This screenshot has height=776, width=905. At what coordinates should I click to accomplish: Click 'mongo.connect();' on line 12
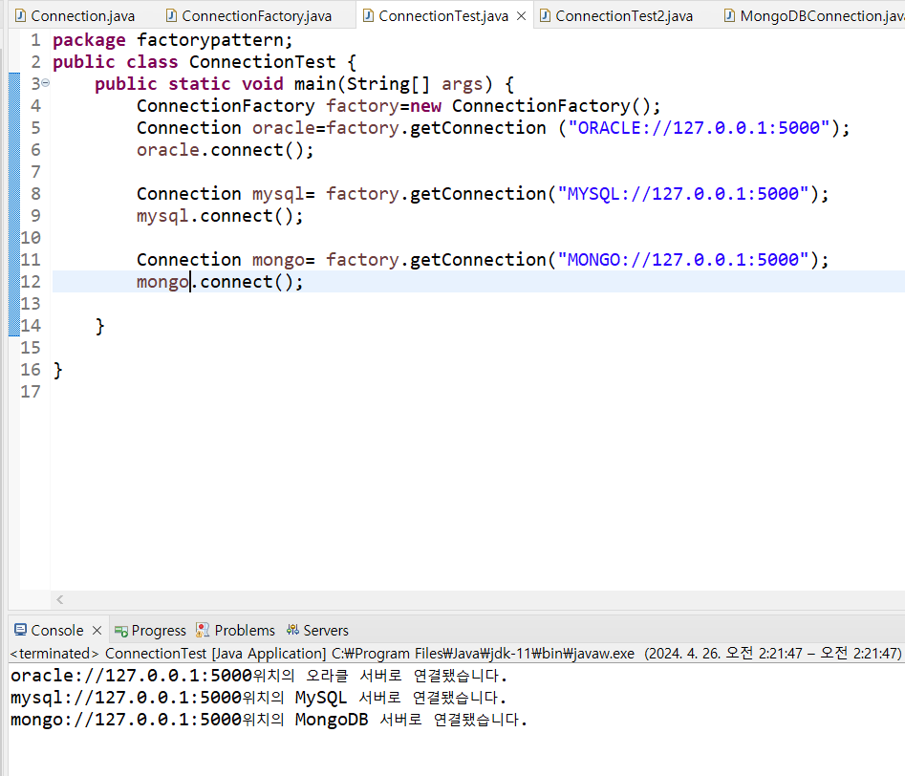220,282
